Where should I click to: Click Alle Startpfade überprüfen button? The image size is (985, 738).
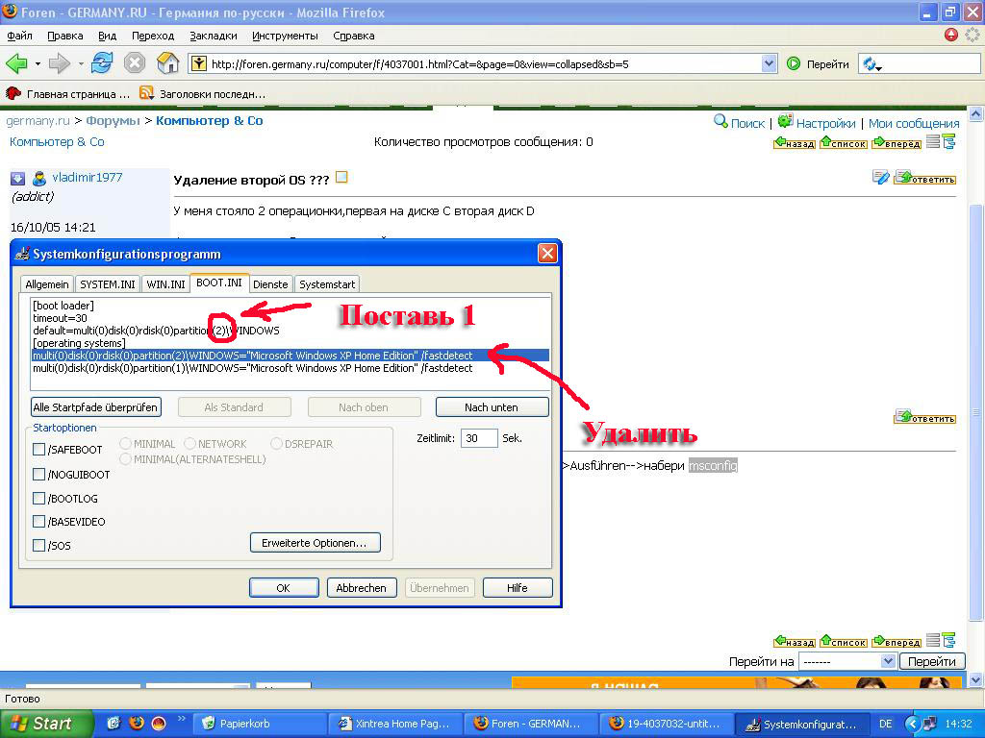point(95,407)
